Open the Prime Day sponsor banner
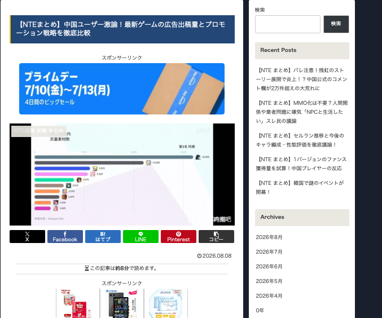The image size is (382, 318). (122, 89)
